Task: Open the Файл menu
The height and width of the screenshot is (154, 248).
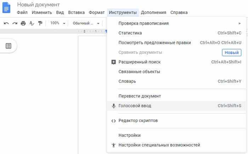Action: tap(22, 12)
